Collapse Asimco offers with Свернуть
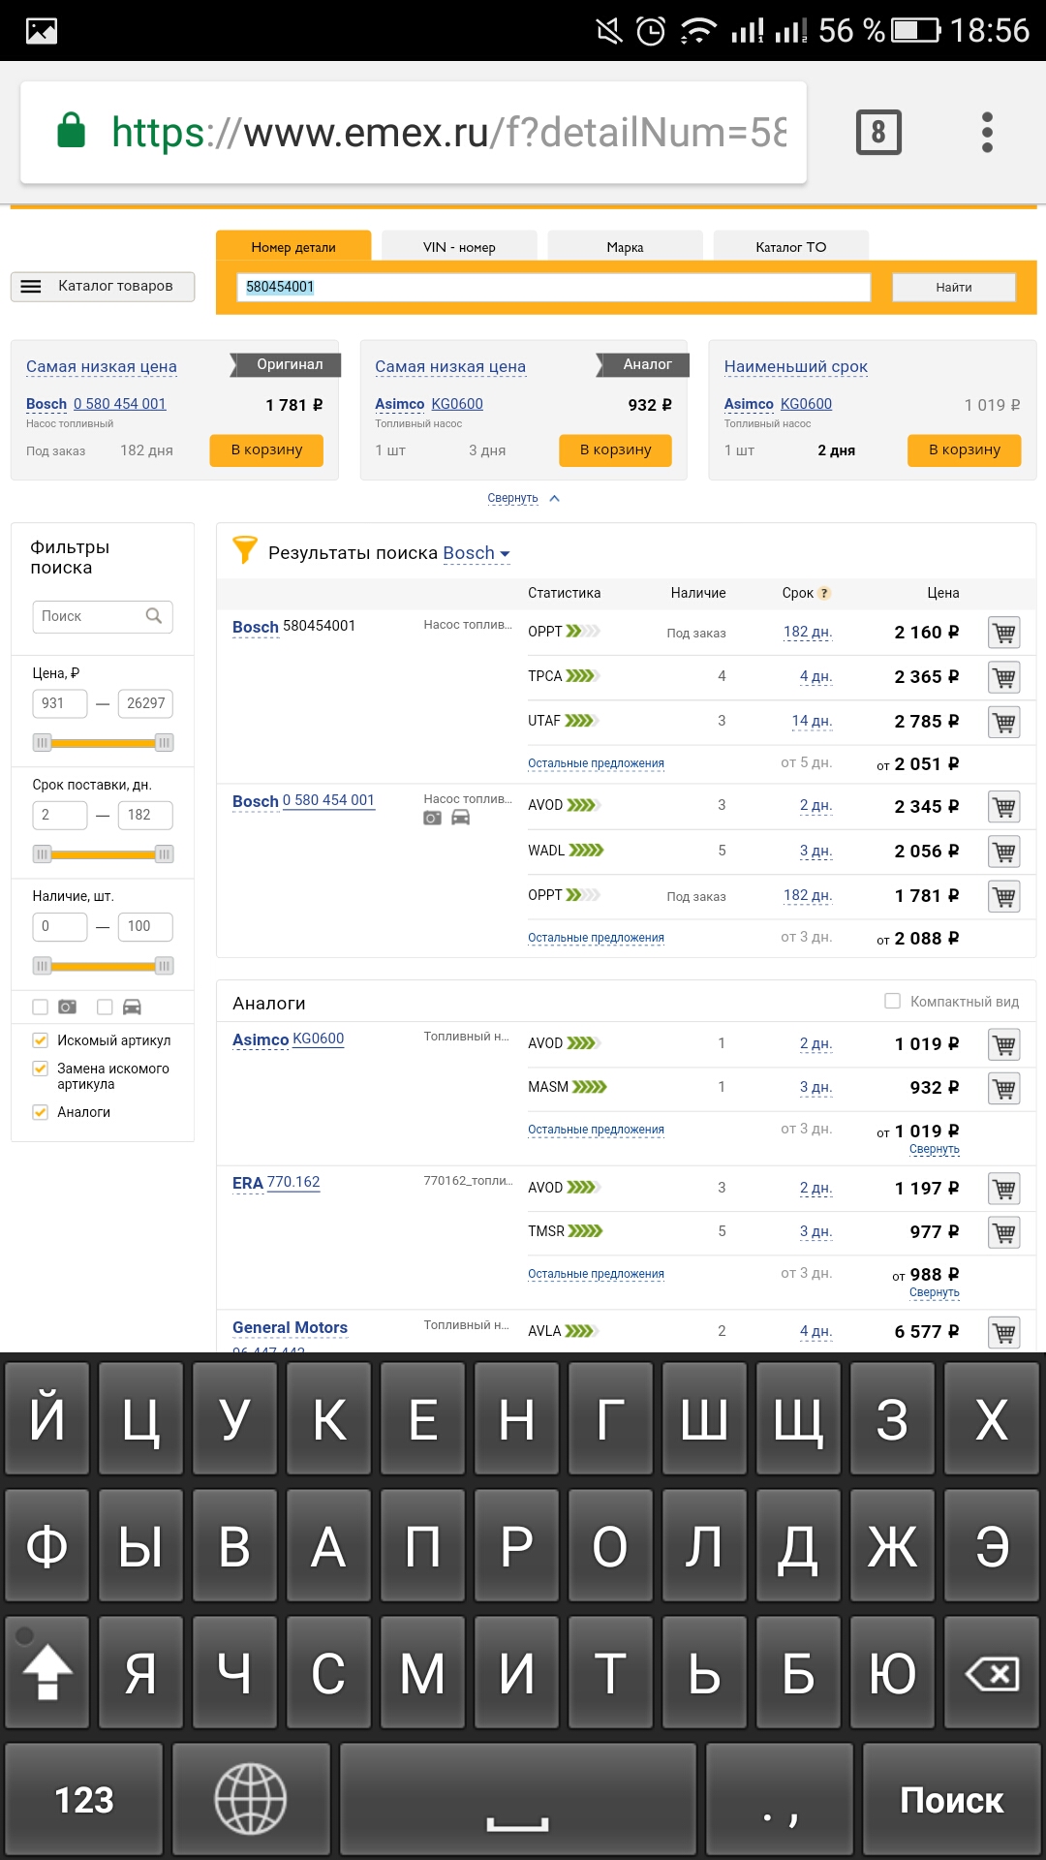Viewport: 1046px width, 1860px height. 935,1149
